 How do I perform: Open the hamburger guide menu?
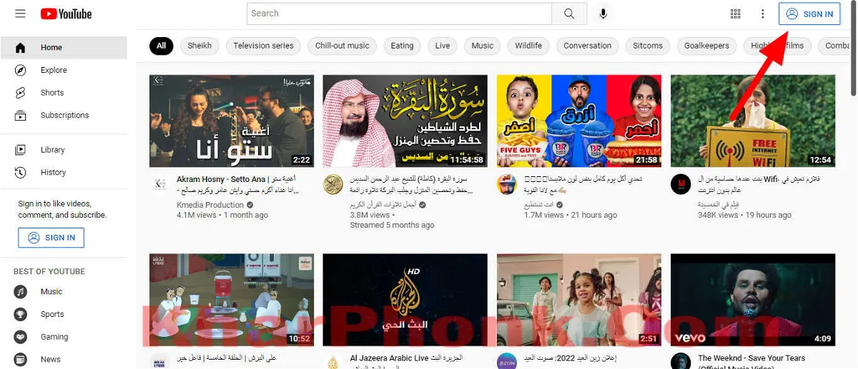tap(20, 14)
